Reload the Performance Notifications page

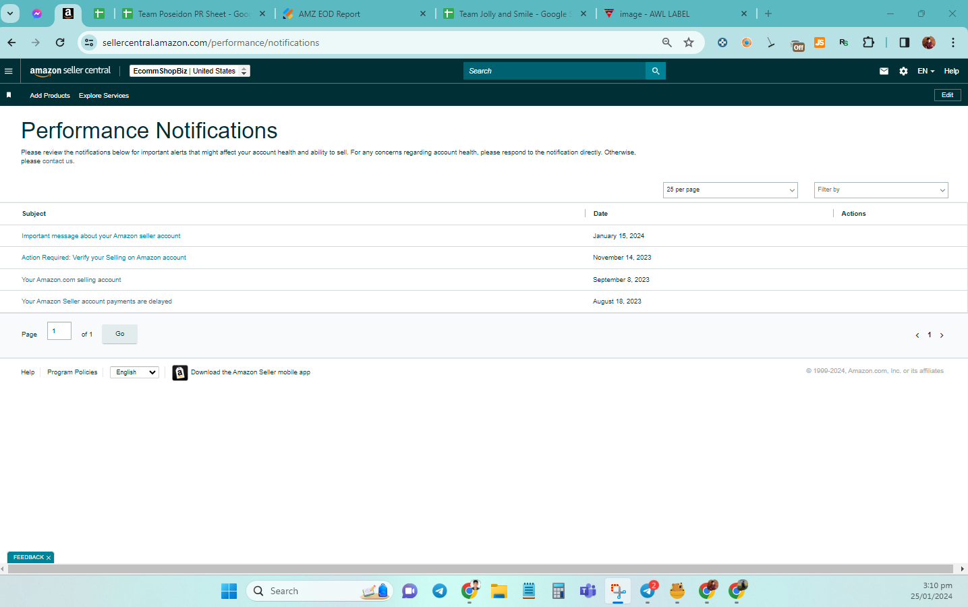click(x=60, y=42)
